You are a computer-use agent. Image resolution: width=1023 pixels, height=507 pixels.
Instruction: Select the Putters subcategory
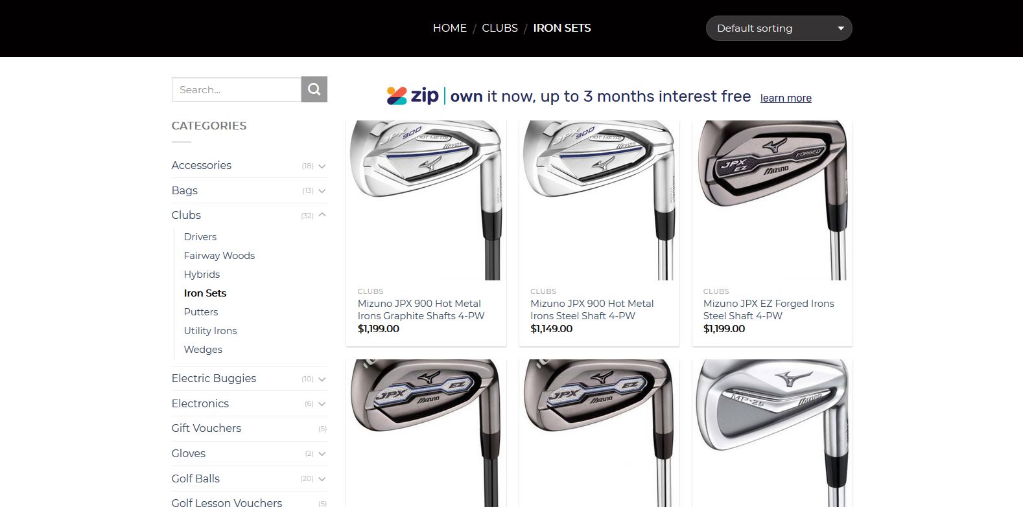(200, 312)
